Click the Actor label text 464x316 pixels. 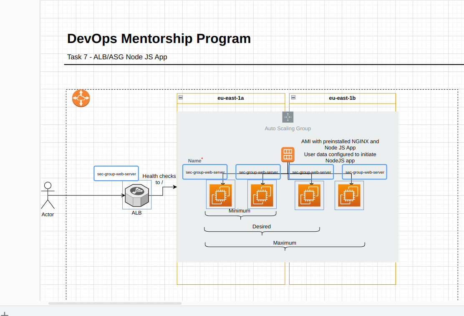tap(48, 215)
